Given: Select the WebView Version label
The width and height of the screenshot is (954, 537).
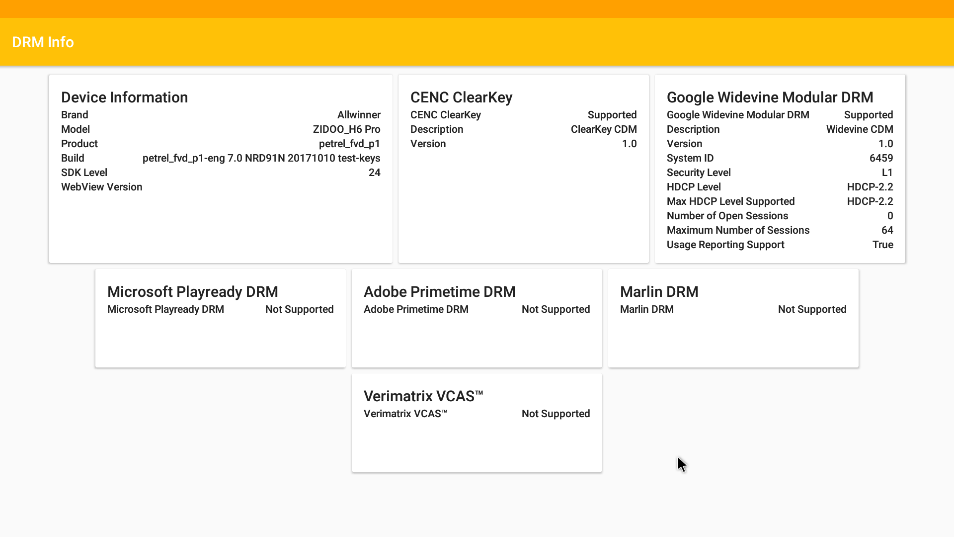Looking at the screenshot, I should point(102,187).
